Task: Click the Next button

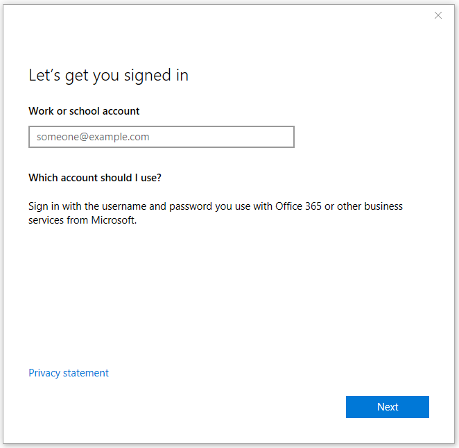Action: [x=388, y=406]
